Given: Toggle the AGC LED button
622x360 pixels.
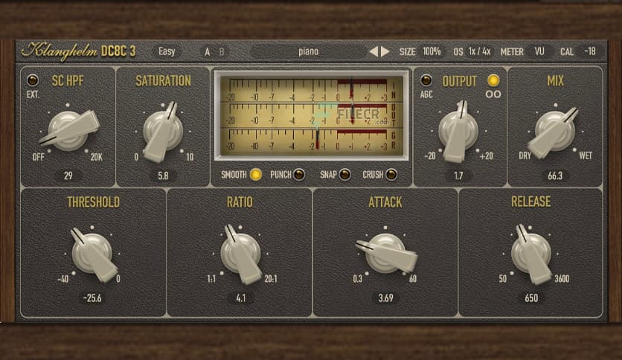Looking at the screenshot, I should coord(426,80).
